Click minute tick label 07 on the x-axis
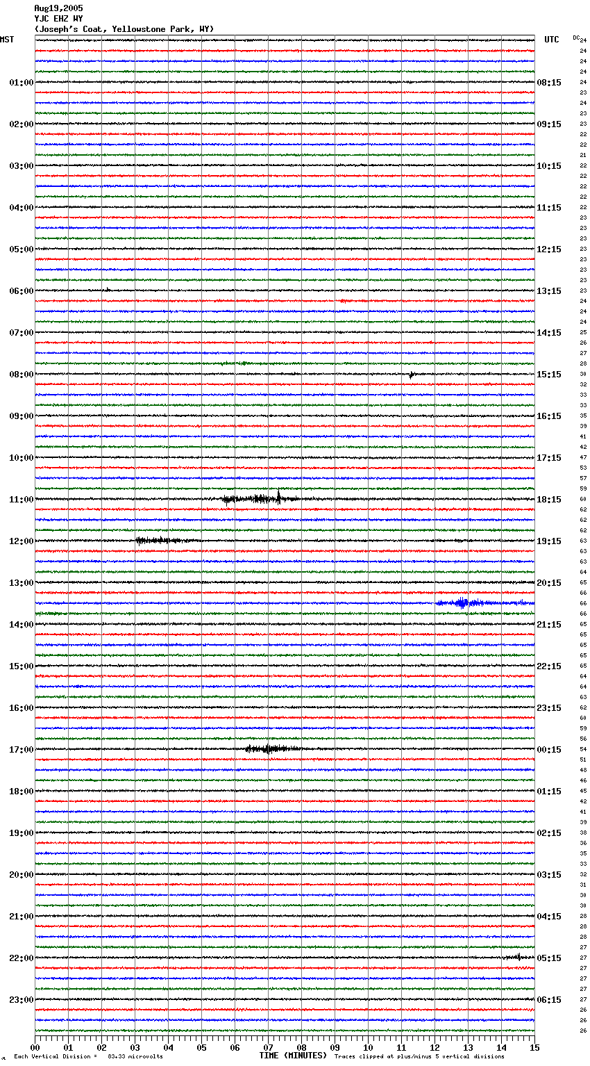Image resolution: width=590 pixels, height=1066 pixels. [x=268, y=1047]
